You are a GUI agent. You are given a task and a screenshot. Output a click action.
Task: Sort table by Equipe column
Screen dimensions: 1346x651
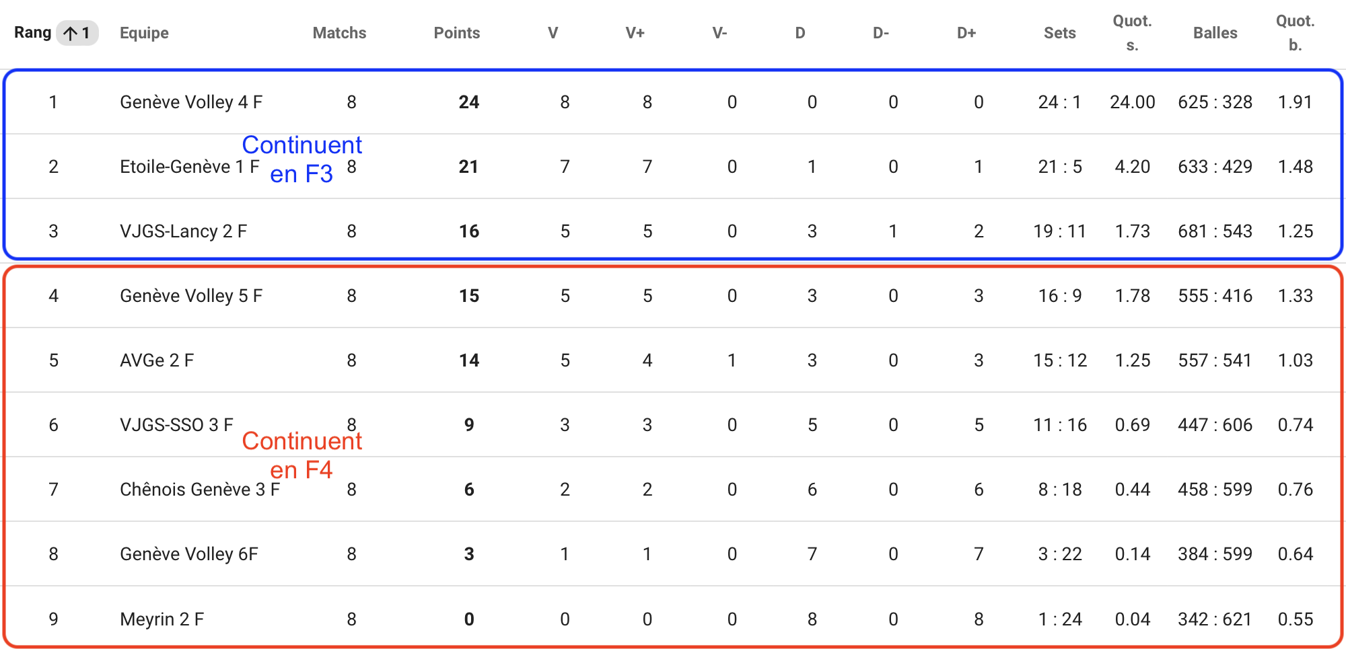(x=144, y=33)
